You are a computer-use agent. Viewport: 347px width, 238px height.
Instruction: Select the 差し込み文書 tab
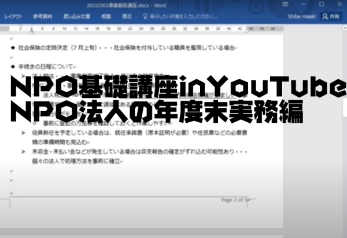tap(76, 17)
